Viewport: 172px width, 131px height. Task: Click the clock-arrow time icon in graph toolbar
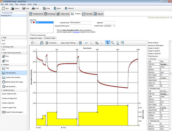coord(42,43)
